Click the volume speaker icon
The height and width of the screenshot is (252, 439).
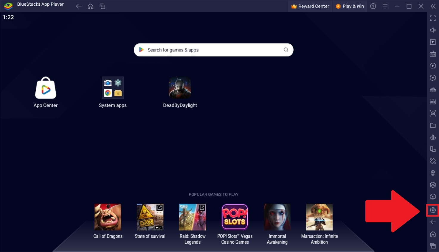[433, 30]
